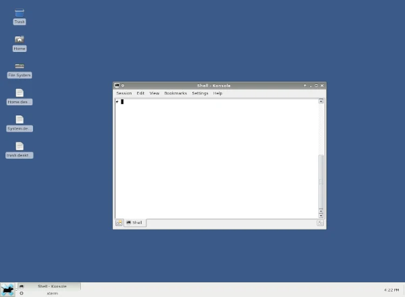
Task: Click the Konsole window menu icon
Action: (x=117, y=86)
